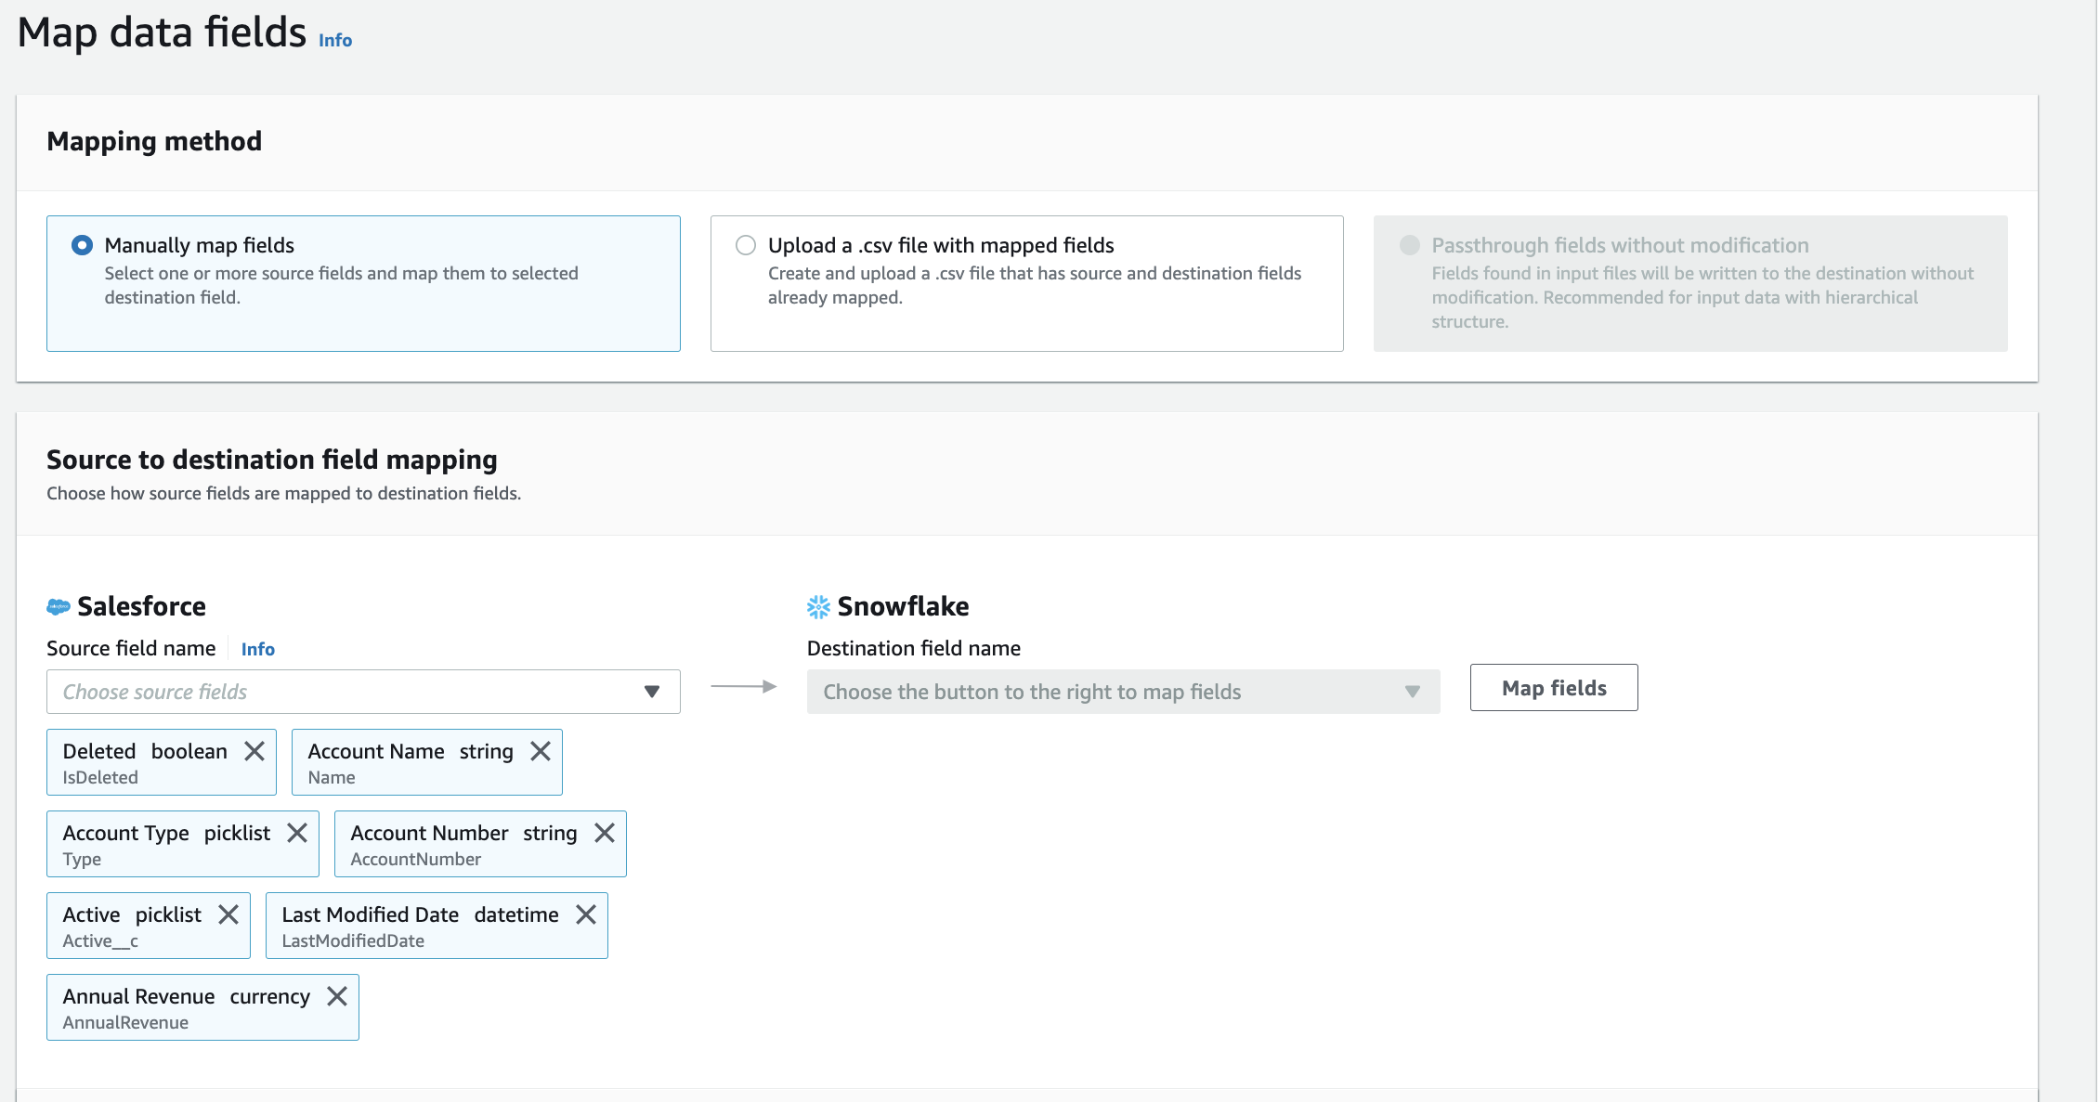This screenshot has height=1102, width=2100.
Task: Remove the Deleted boolean field chip
Action: tap(254, 751)
